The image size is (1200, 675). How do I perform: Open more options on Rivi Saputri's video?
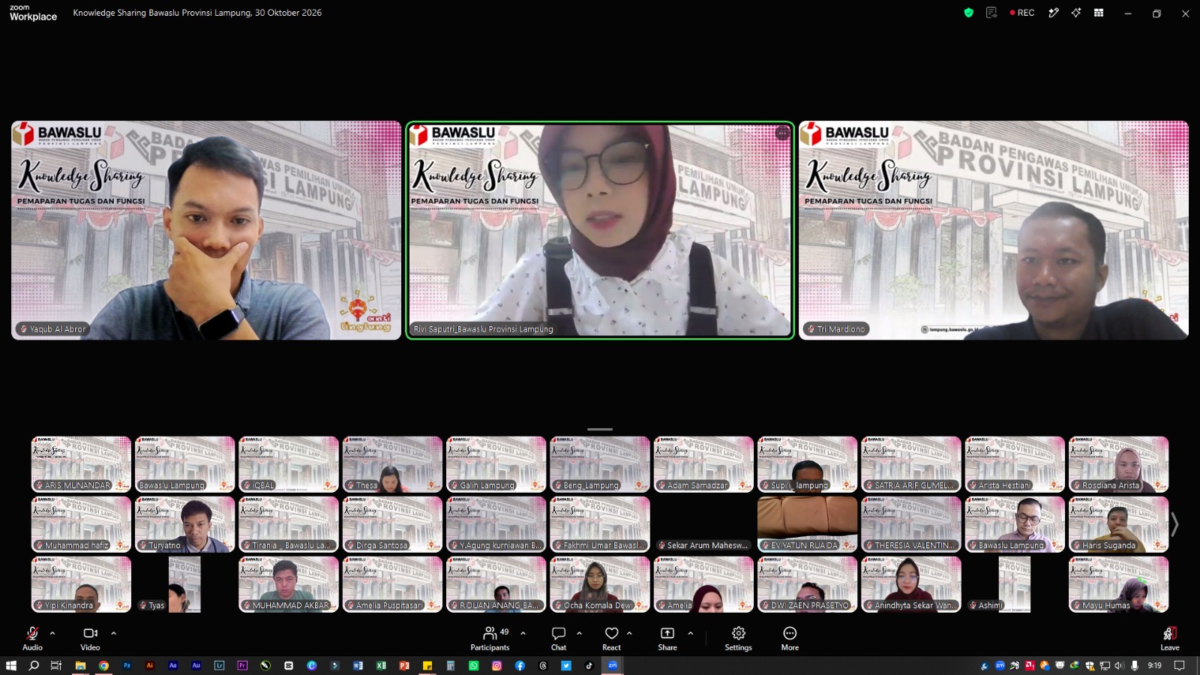pyautogui.click(x=782, y=133)
